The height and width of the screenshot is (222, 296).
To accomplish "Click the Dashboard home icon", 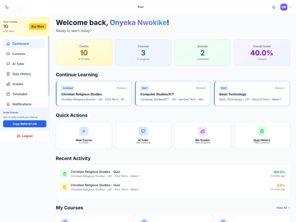I will pyautogui.click(x=8, y=44).
